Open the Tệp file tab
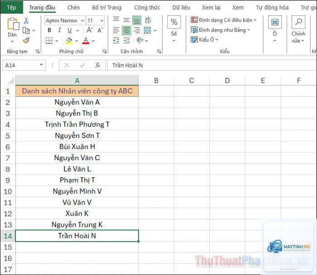 [x=11, y=8]
